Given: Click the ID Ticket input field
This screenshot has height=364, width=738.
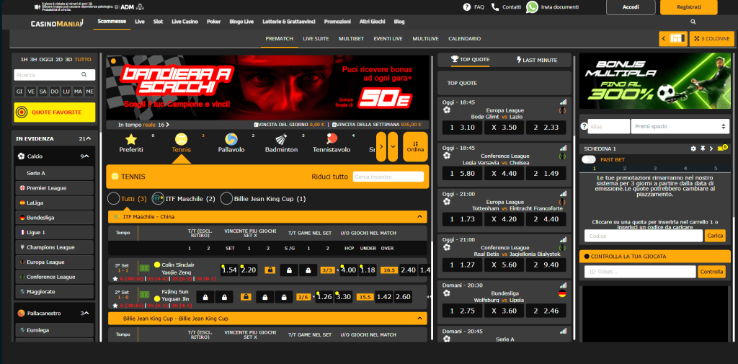Looking at the screenshot, I should pos(640,272).
